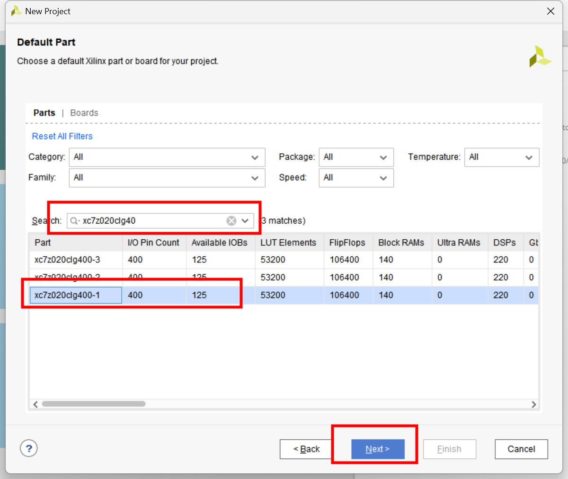This screenshot has width=568, height=479.
Task: Select part xc7z020clg400-3 row
Action: coord(284,260)
